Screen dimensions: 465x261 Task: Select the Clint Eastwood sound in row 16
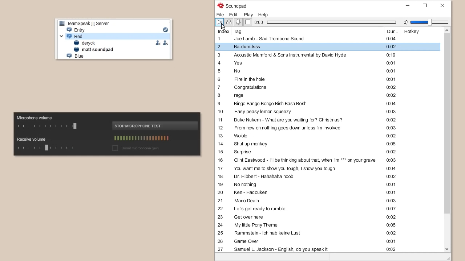point(328,160)
